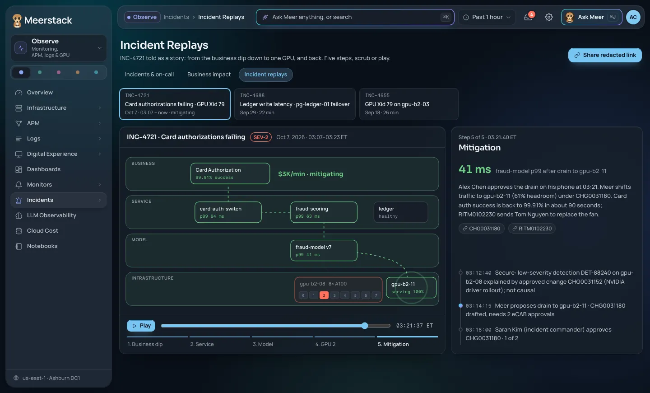Select GPU 2 on gpu-b2-08
The height and width of the screenshot is (393, 650).
point(324,295)
